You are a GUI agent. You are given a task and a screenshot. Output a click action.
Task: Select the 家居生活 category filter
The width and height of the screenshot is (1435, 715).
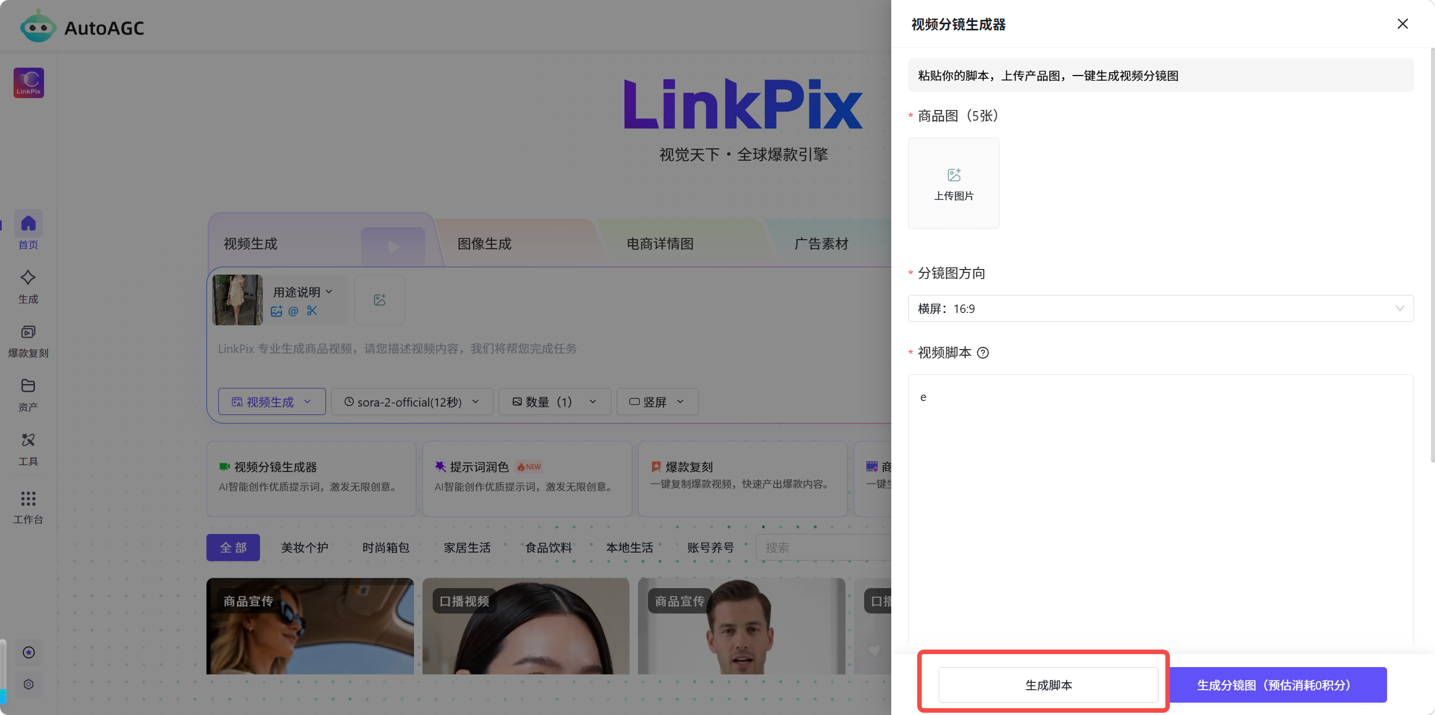pyautogui.click(x=467, y=548)
